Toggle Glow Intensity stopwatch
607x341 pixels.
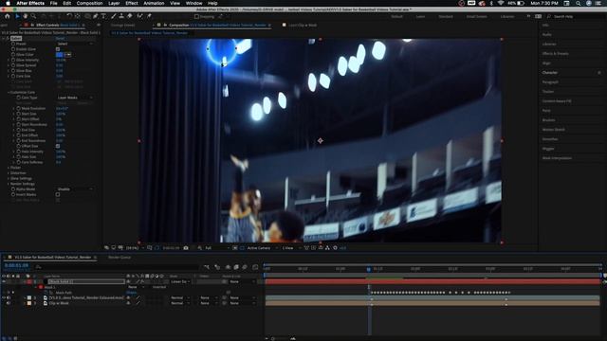point(13,60)
